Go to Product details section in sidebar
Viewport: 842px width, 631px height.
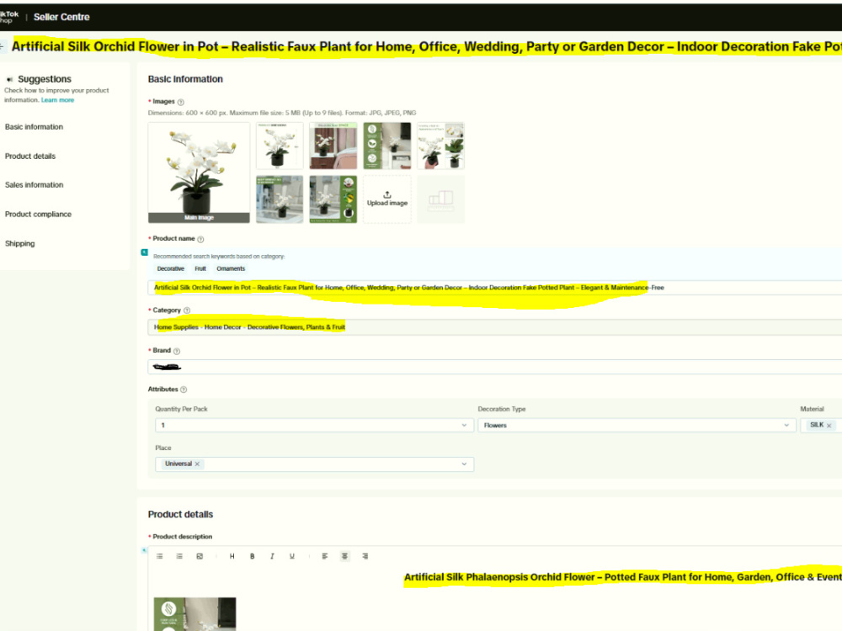coord(30,156)
